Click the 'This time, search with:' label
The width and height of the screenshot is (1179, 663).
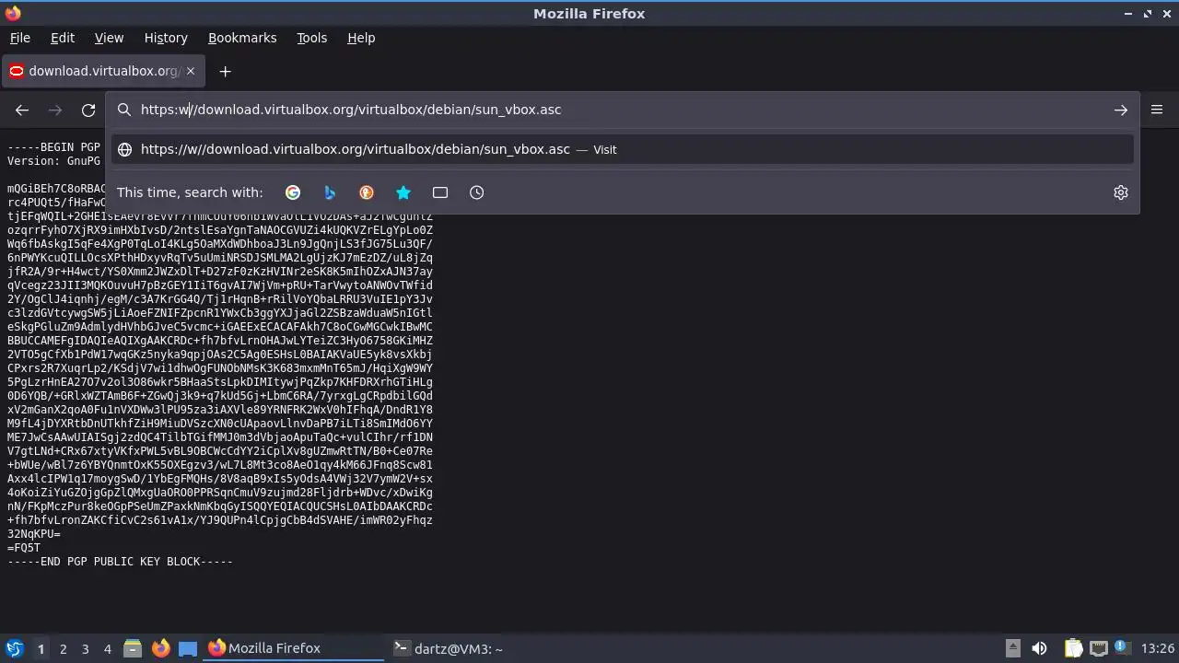click(x=190, y=192)
